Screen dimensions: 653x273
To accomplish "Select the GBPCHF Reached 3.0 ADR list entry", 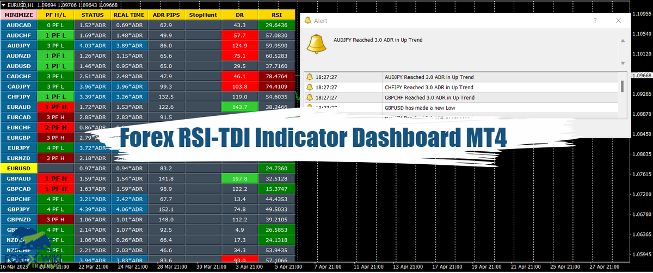I will [461, 97].
